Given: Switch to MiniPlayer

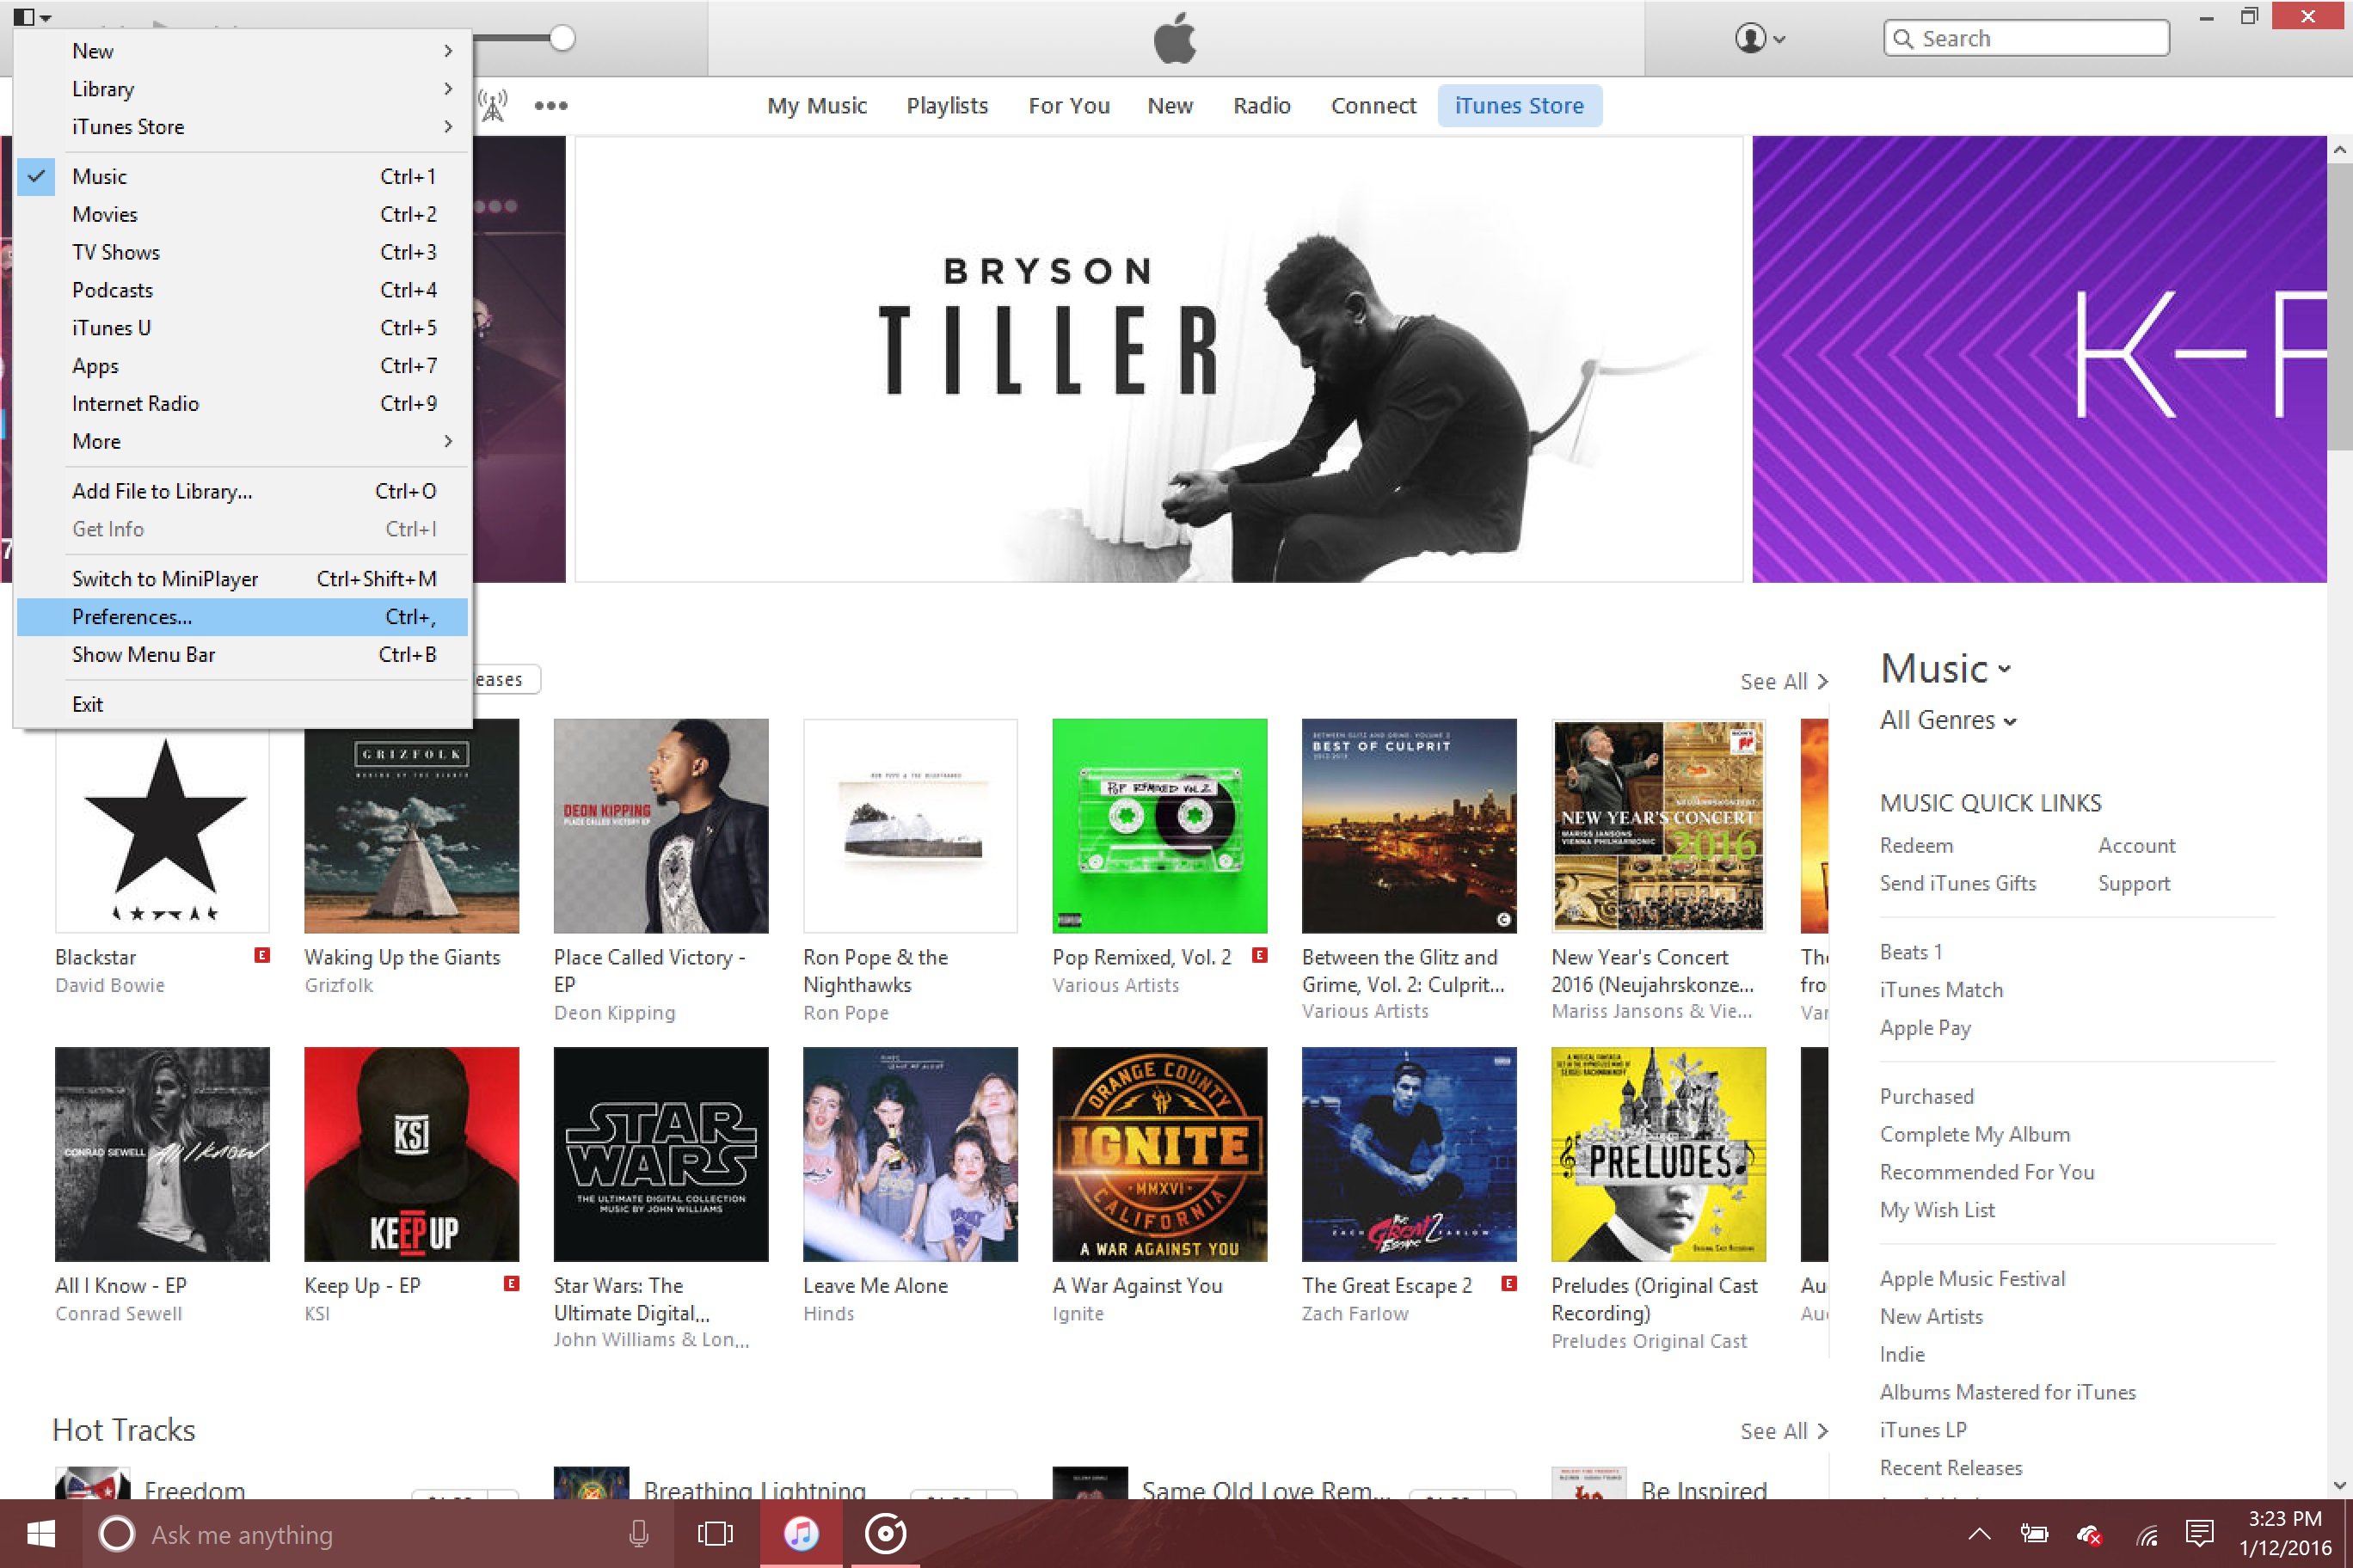Looking at the screenshot, I should pos(243,580).
